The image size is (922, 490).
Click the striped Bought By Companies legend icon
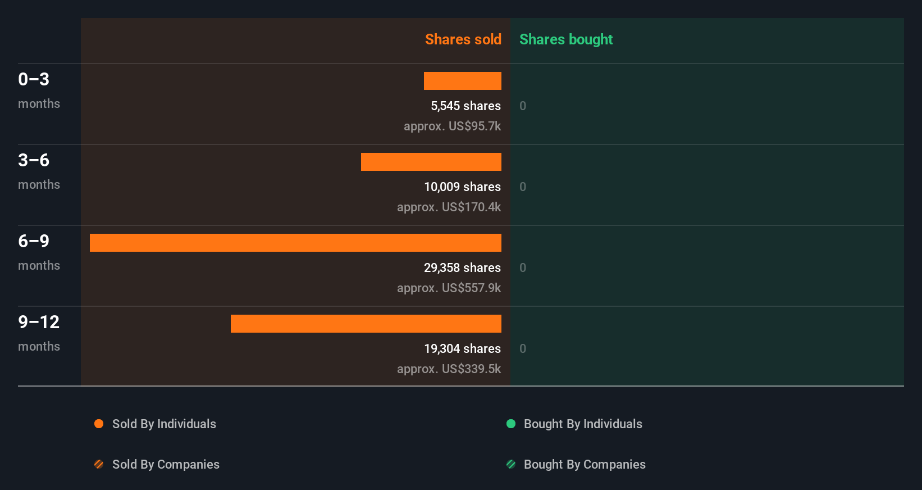tap(511, 464)
